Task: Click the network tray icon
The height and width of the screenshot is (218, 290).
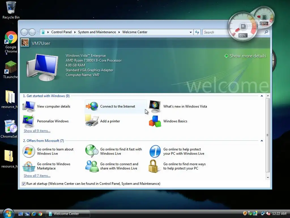Action: (263, 213)
